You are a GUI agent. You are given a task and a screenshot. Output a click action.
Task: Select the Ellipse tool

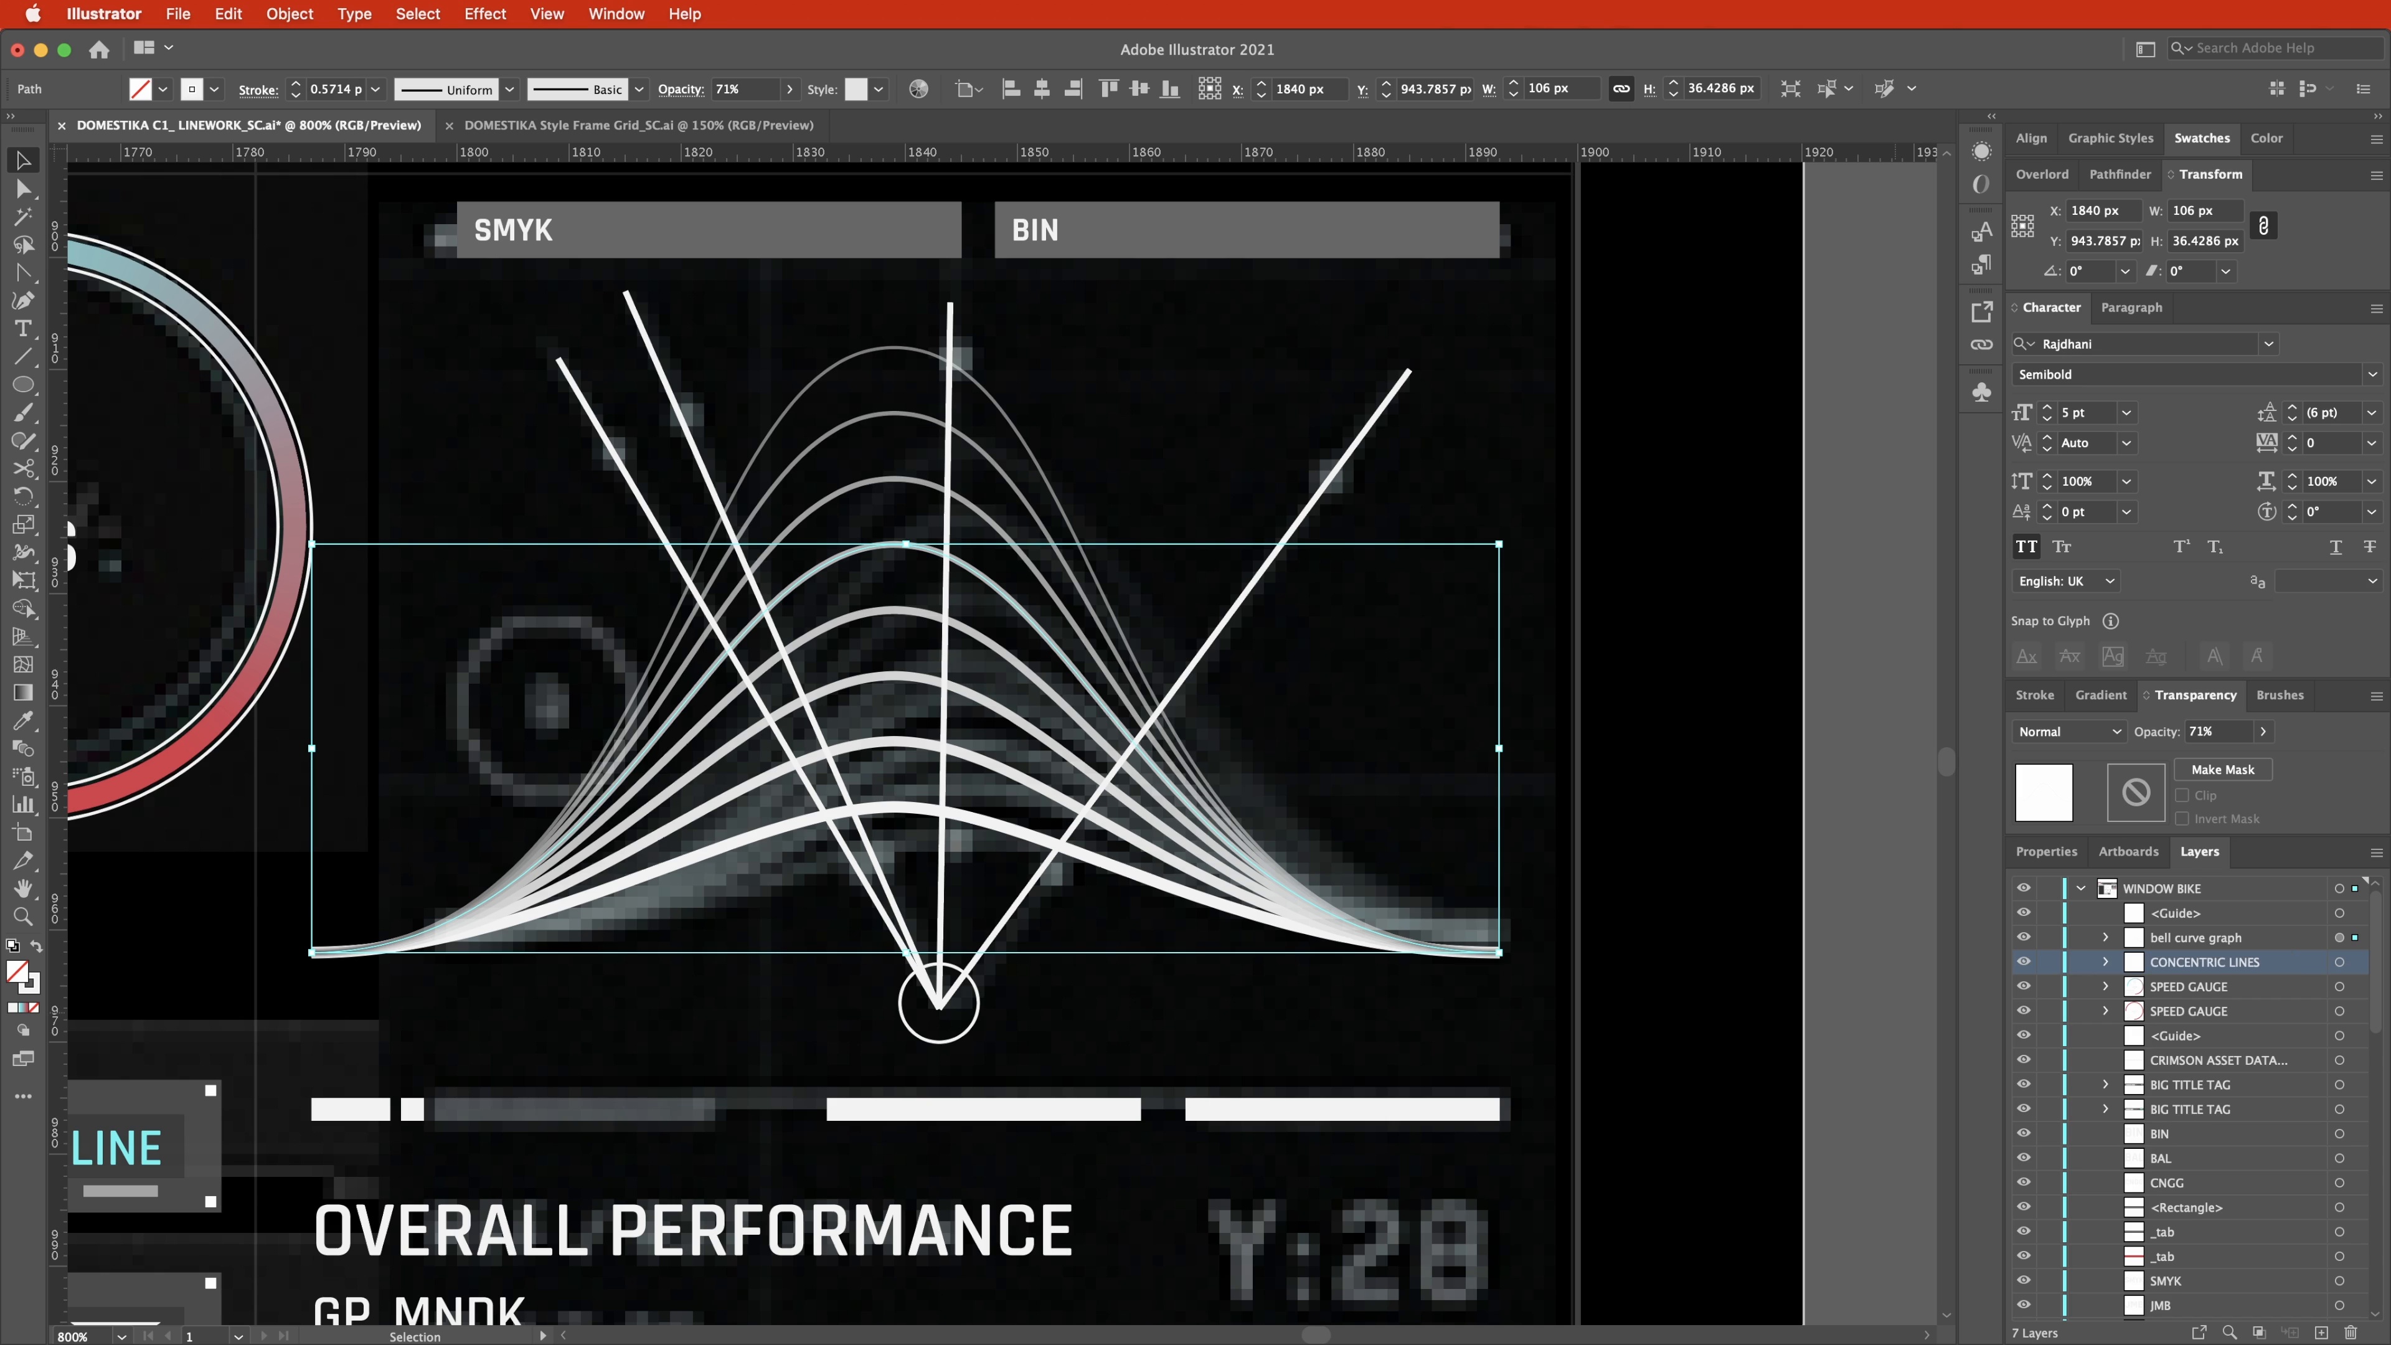(23, 384)
